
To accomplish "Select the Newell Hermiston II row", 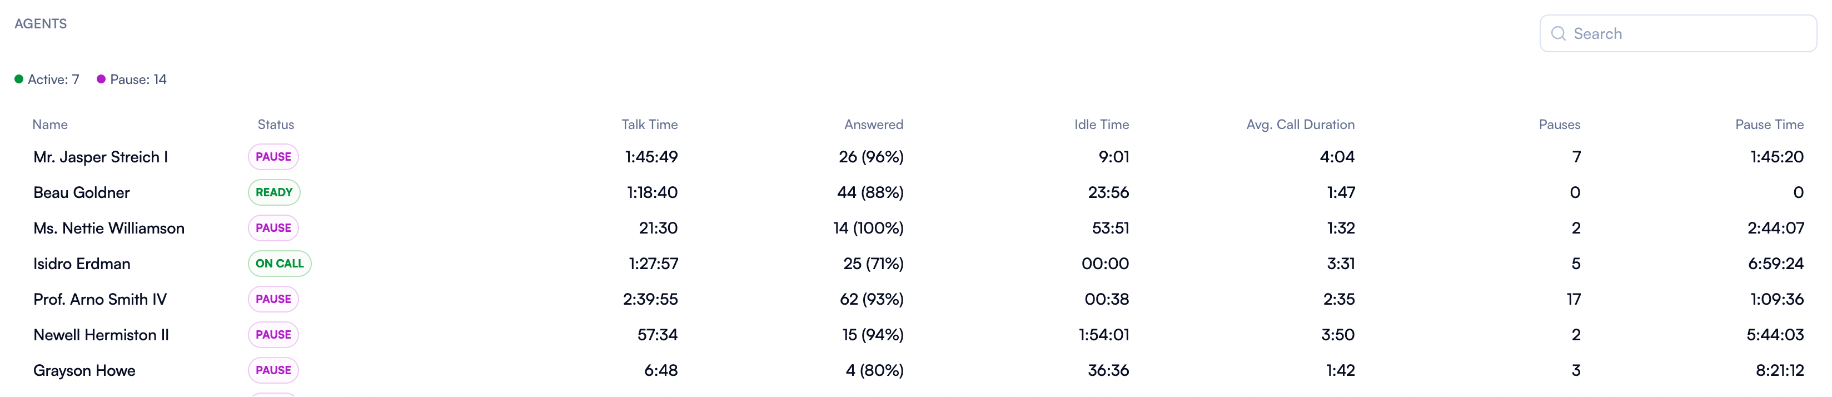I will pyautogui.click(x=101, y=334).
